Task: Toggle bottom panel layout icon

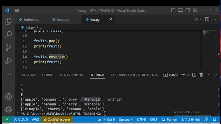Action: (180, 10)
